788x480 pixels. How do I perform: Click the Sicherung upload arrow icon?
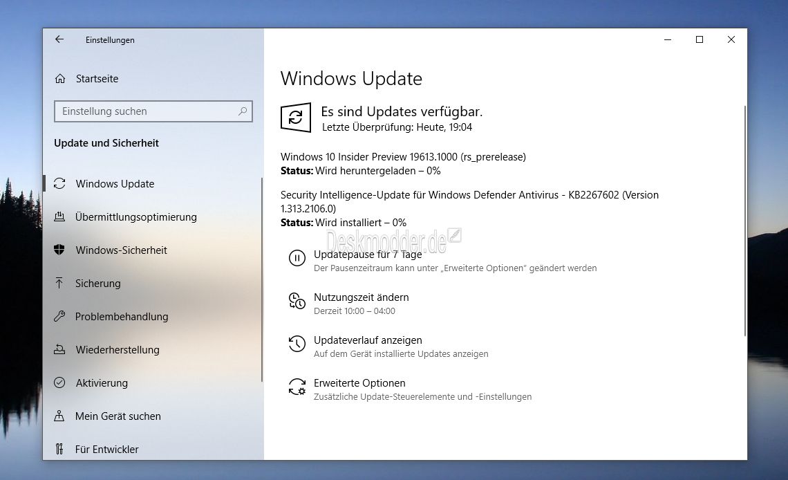coord(59,283)
